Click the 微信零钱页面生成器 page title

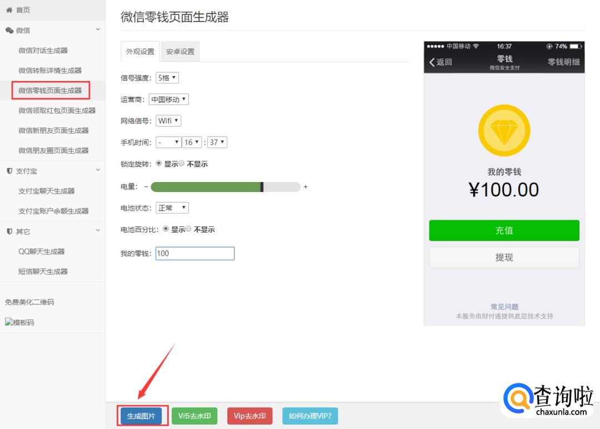174,17
